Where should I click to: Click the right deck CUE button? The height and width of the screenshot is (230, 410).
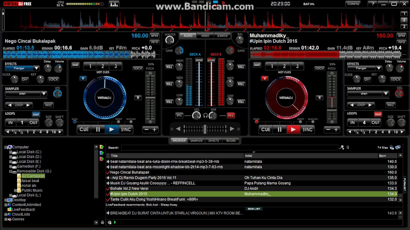266,129
